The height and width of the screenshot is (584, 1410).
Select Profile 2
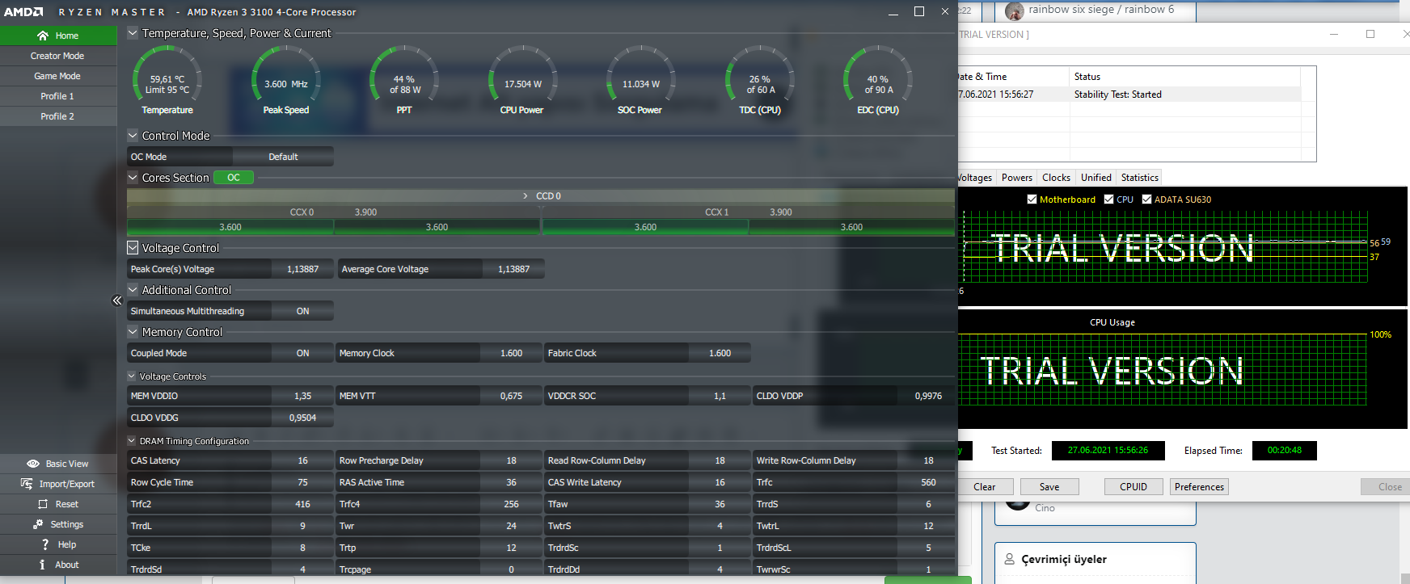[58, 116]
